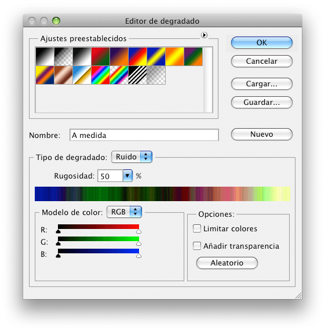Click the Aleatorio button
The width and height of the screenshot is (325, 331).
tap(227, 263)
